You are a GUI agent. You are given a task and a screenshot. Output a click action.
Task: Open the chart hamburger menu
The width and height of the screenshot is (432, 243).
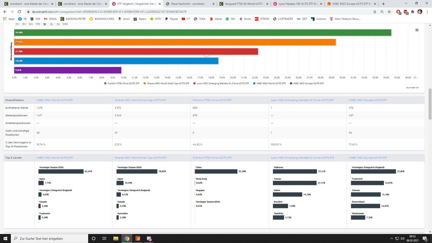click(x=417, y=30)
